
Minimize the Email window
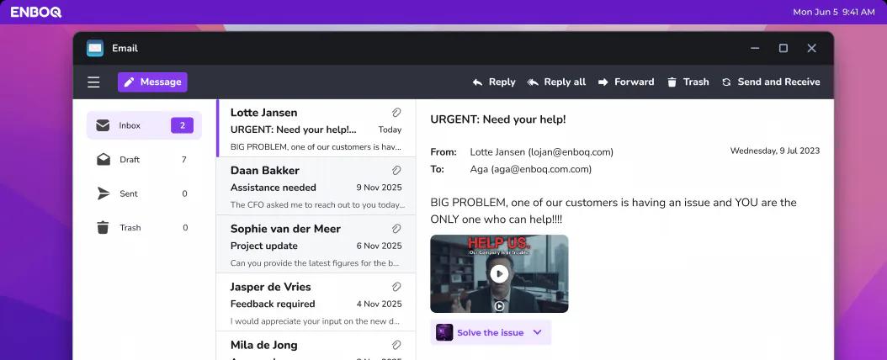(x=755, y=48)
